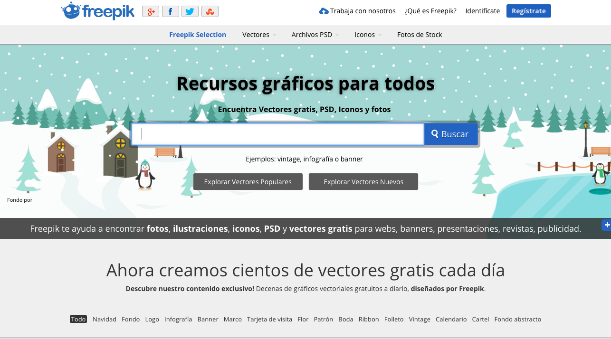Click the 'Fondo por' credit text

coord(20,200)
